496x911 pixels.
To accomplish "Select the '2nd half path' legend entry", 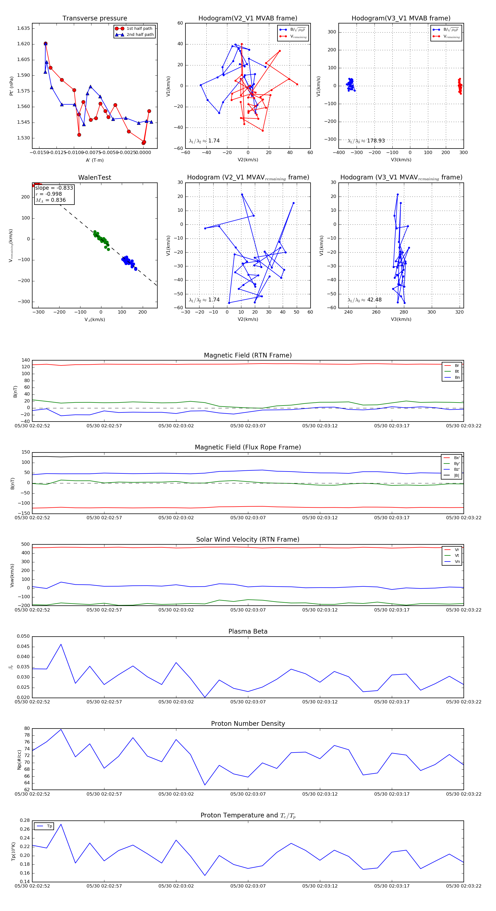I will click(134, 35).
